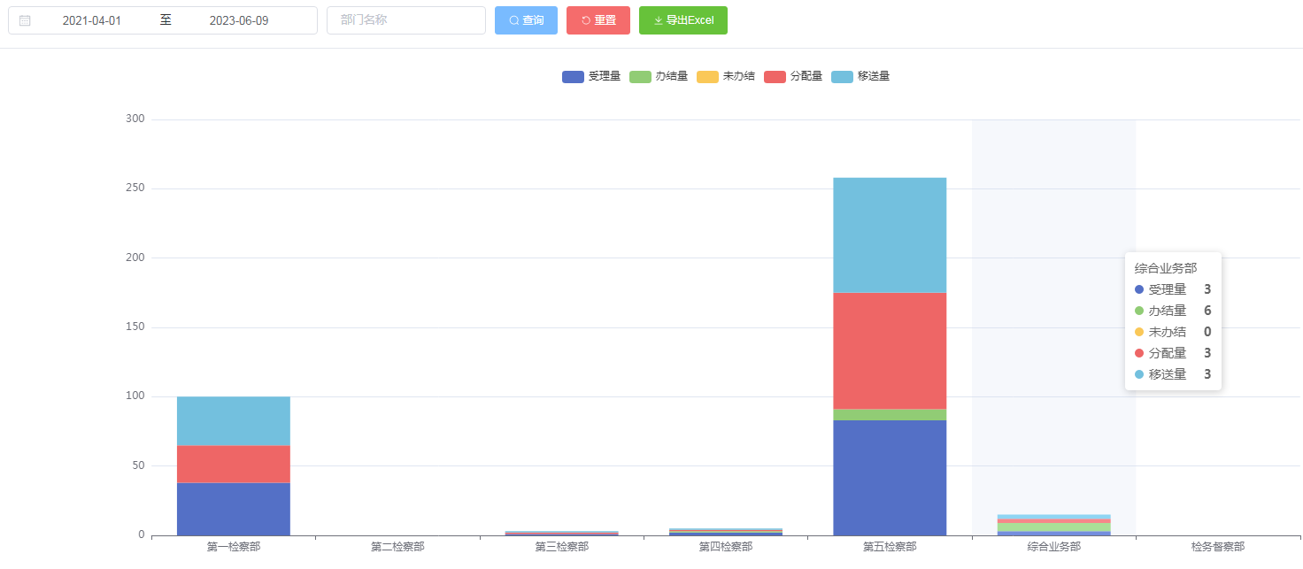Toggle the 办结量 legend series
Image resolution: width=1303 pixels, height=569 pixels.
[x=659, y=77]
